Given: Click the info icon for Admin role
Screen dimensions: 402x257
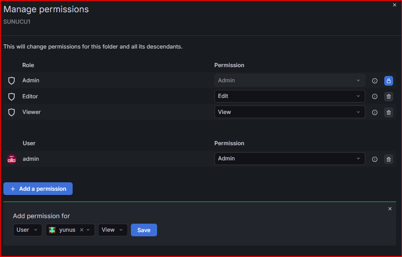Looking at the screenshot, I should [375, 81].
